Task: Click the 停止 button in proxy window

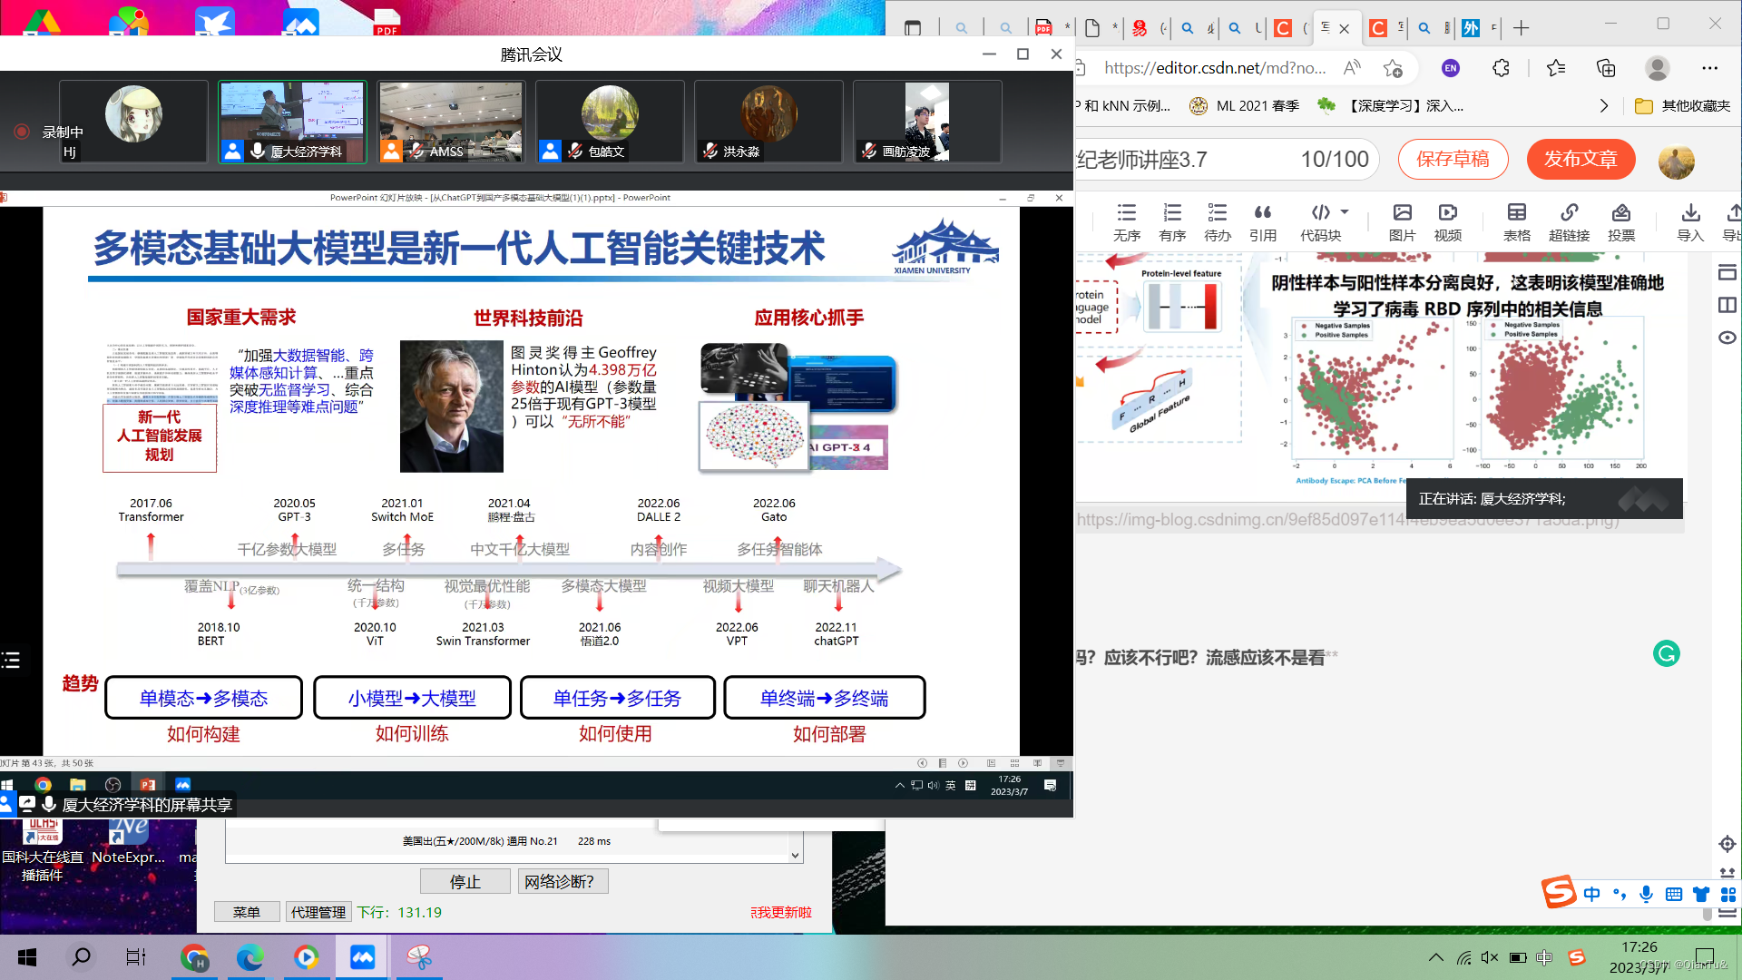Action: point(465,881)
